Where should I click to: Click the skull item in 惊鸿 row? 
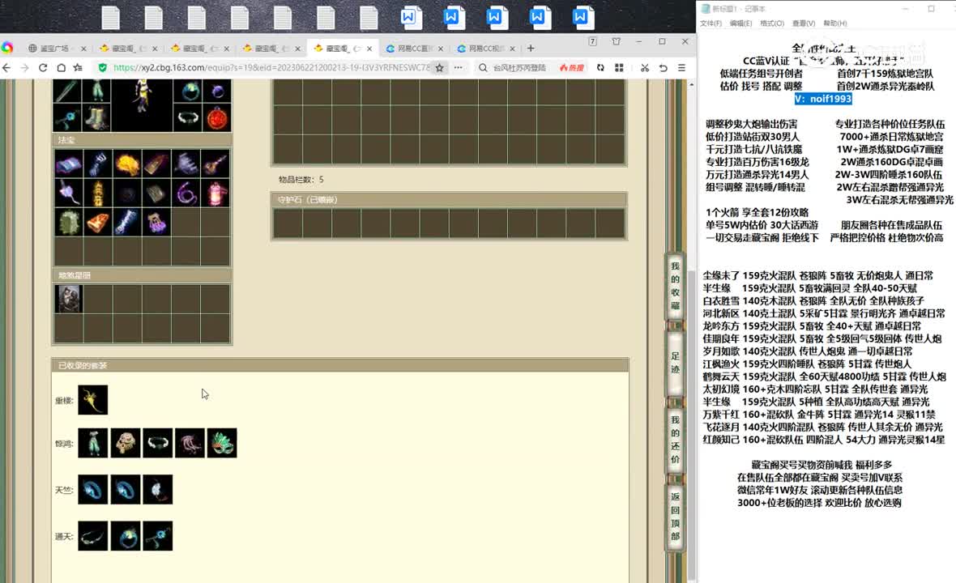tap(126, 443)
